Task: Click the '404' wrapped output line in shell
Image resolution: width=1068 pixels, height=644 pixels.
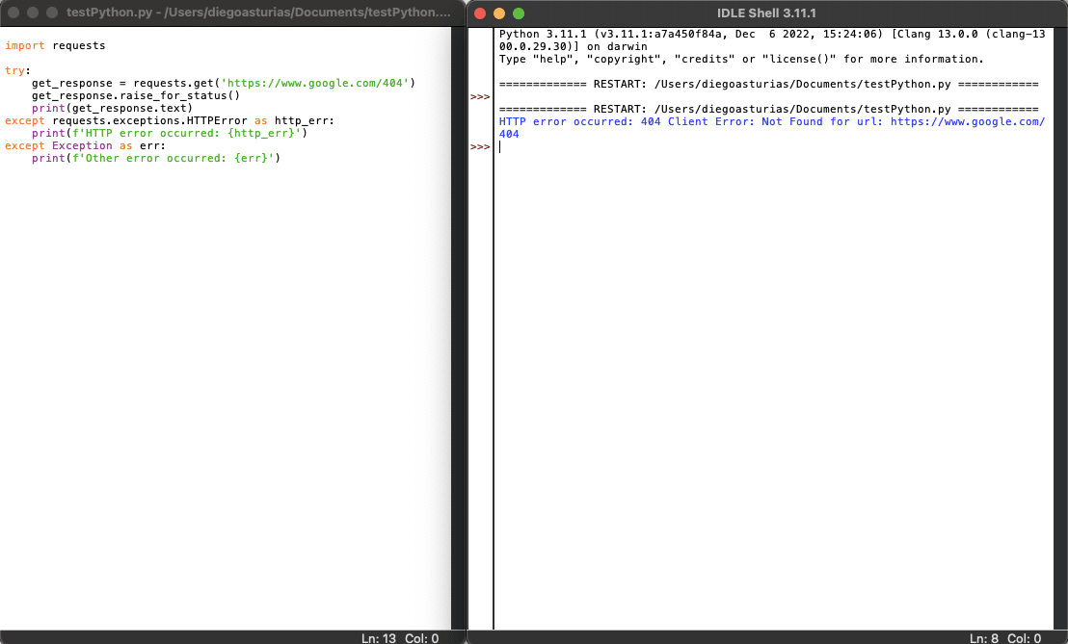Action: tap(509, 135)
